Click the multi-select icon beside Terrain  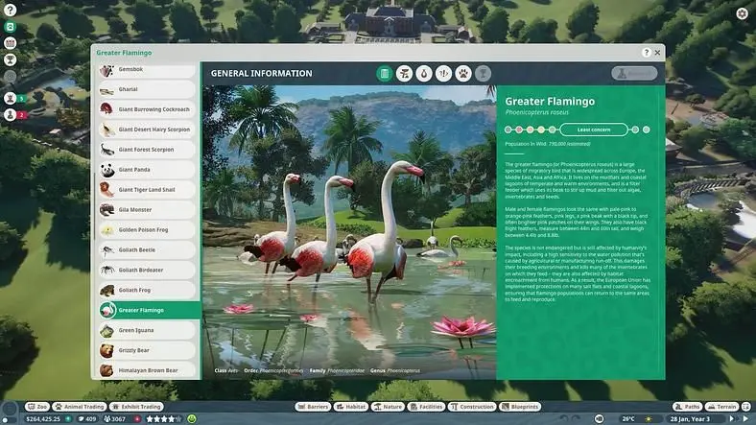(745, 407)
